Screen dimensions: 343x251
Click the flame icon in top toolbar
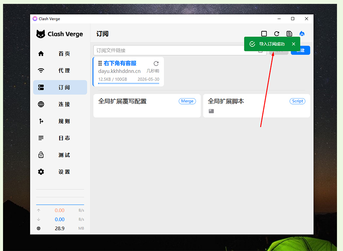302,34
